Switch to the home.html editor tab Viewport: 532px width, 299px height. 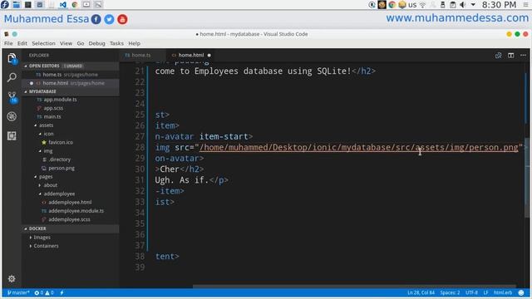pyautogui.click(x=191, y=56)
